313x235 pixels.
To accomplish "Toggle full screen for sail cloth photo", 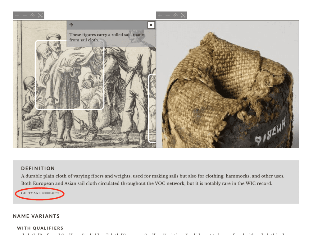I will click(183, 16).
